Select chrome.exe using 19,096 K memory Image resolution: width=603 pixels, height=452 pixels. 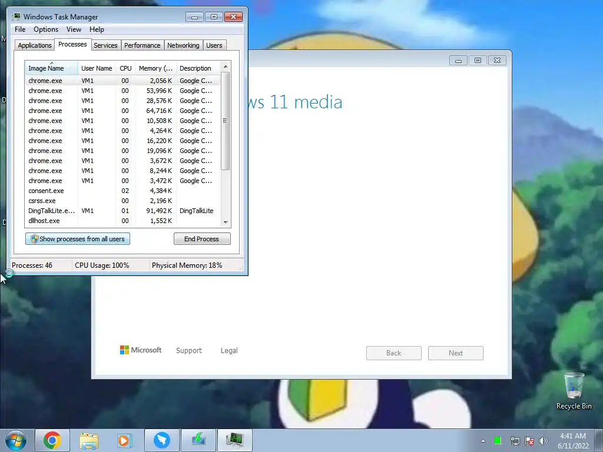coord(122,151)
